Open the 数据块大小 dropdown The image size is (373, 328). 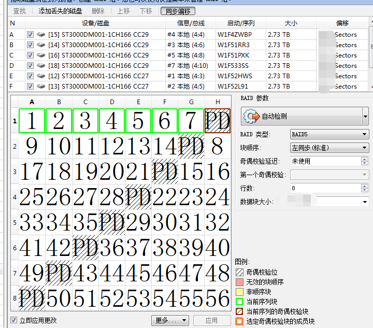(x=329, y=202)
